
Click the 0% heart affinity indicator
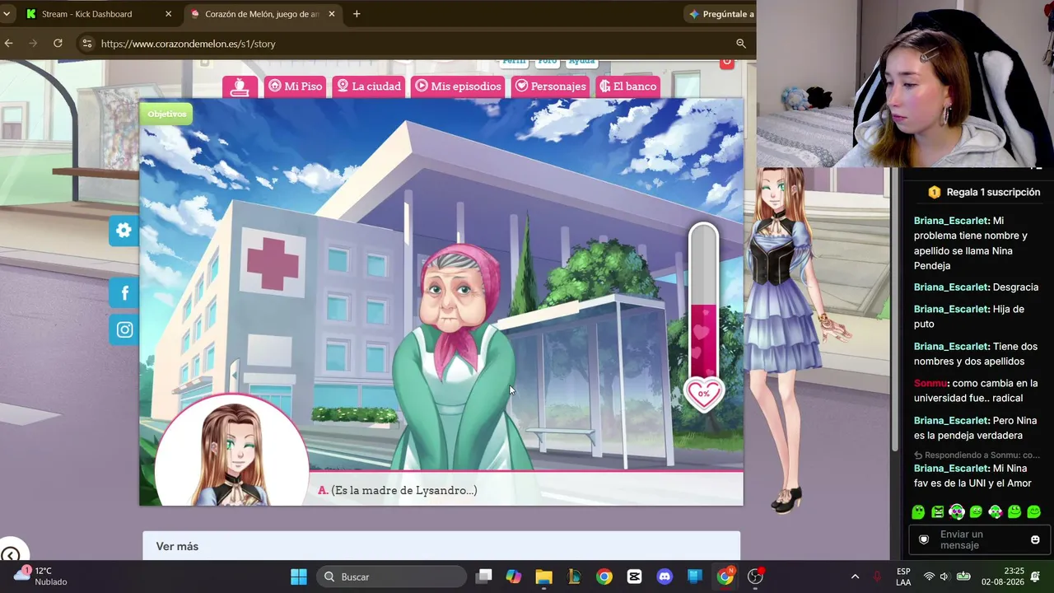click(x=703, y=394)
